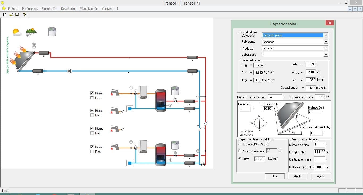
Task: Click the circulation pump symbol on blue line
Action: [x=70, y=71]
